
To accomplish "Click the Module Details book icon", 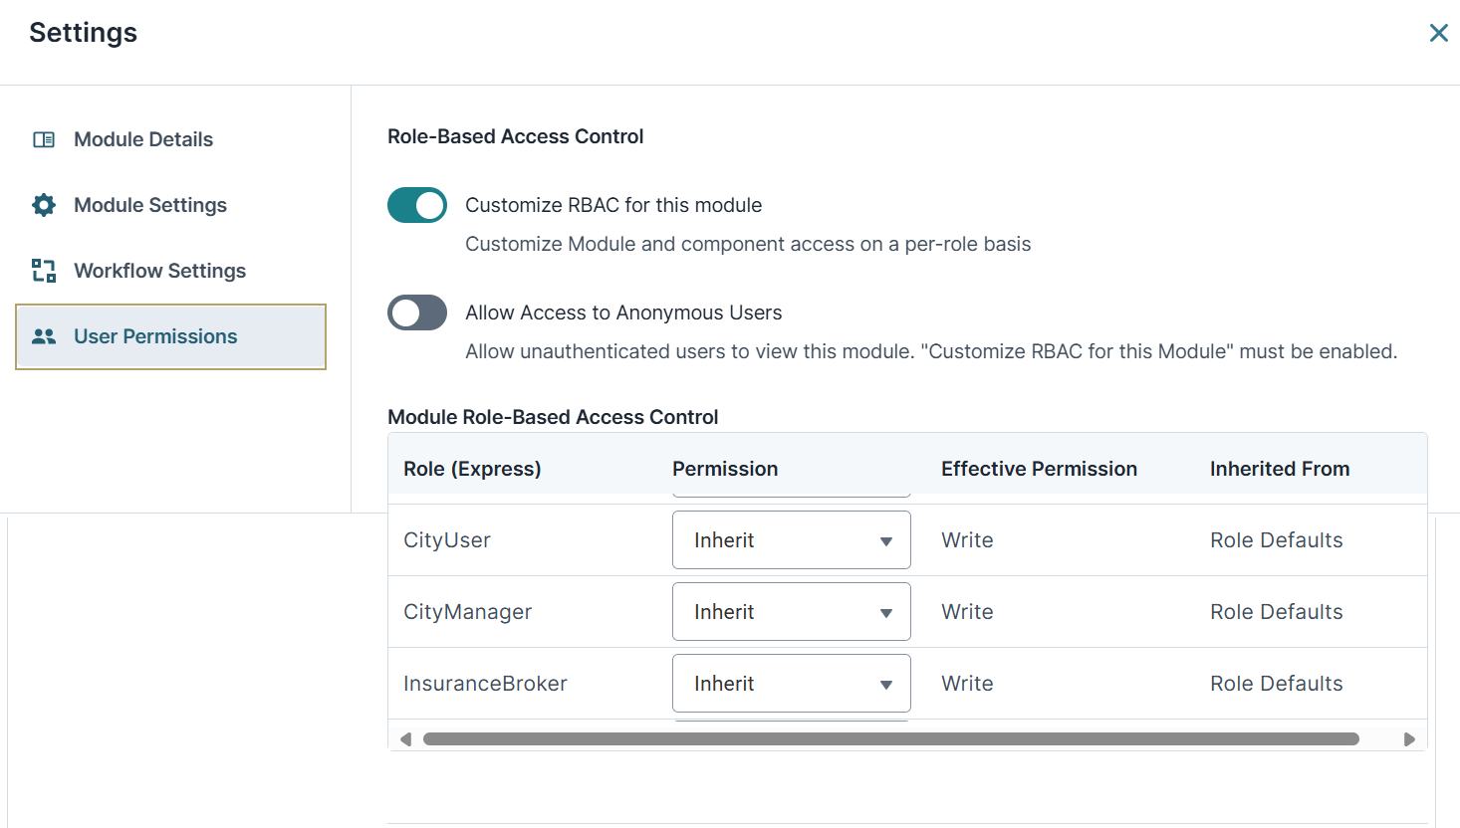I will click(x=44, y=139).
